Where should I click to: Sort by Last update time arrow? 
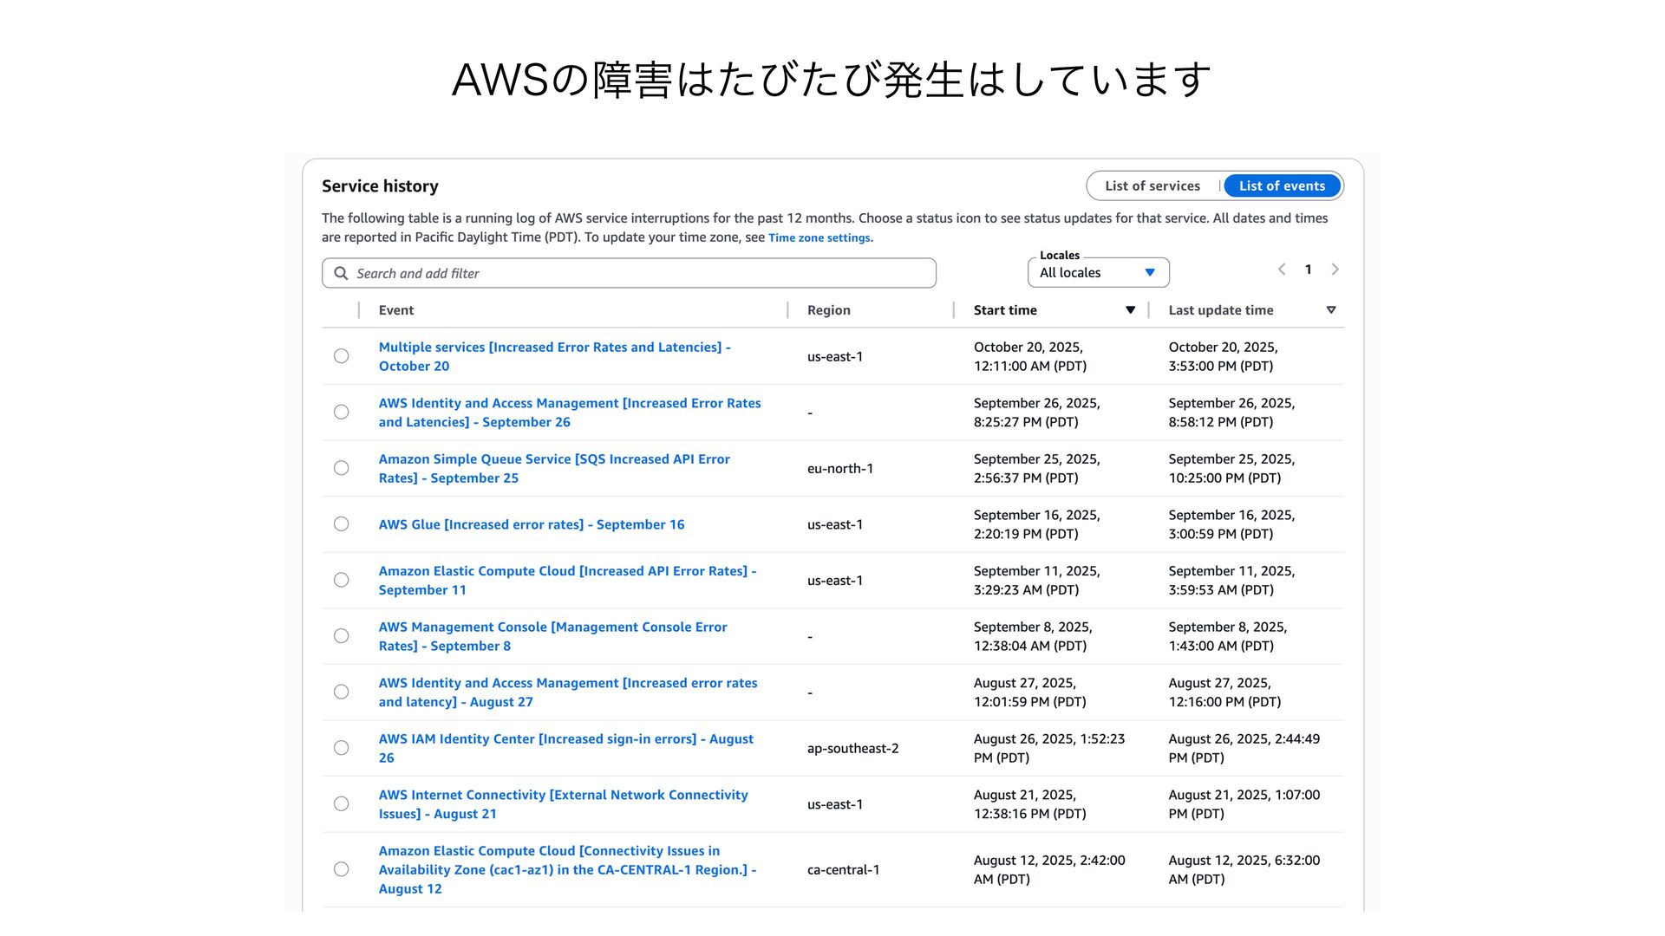click(x=1330, y=310)
